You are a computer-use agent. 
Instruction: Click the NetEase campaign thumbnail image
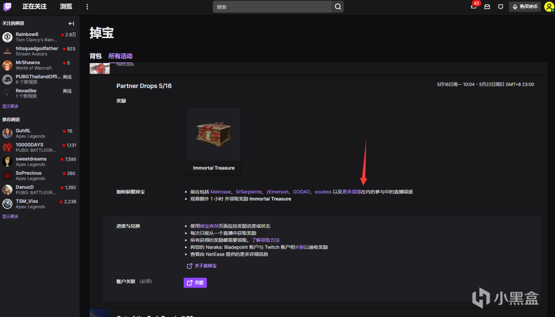(x=100, y=69)
